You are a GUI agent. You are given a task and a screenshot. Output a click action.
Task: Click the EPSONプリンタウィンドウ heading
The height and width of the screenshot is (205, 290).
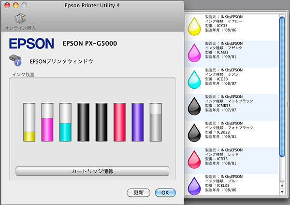tap(61, 61)
